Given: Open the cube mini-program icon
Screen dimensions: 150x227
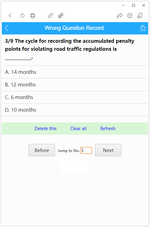Looking at the screenshot, I should (130, 15).
